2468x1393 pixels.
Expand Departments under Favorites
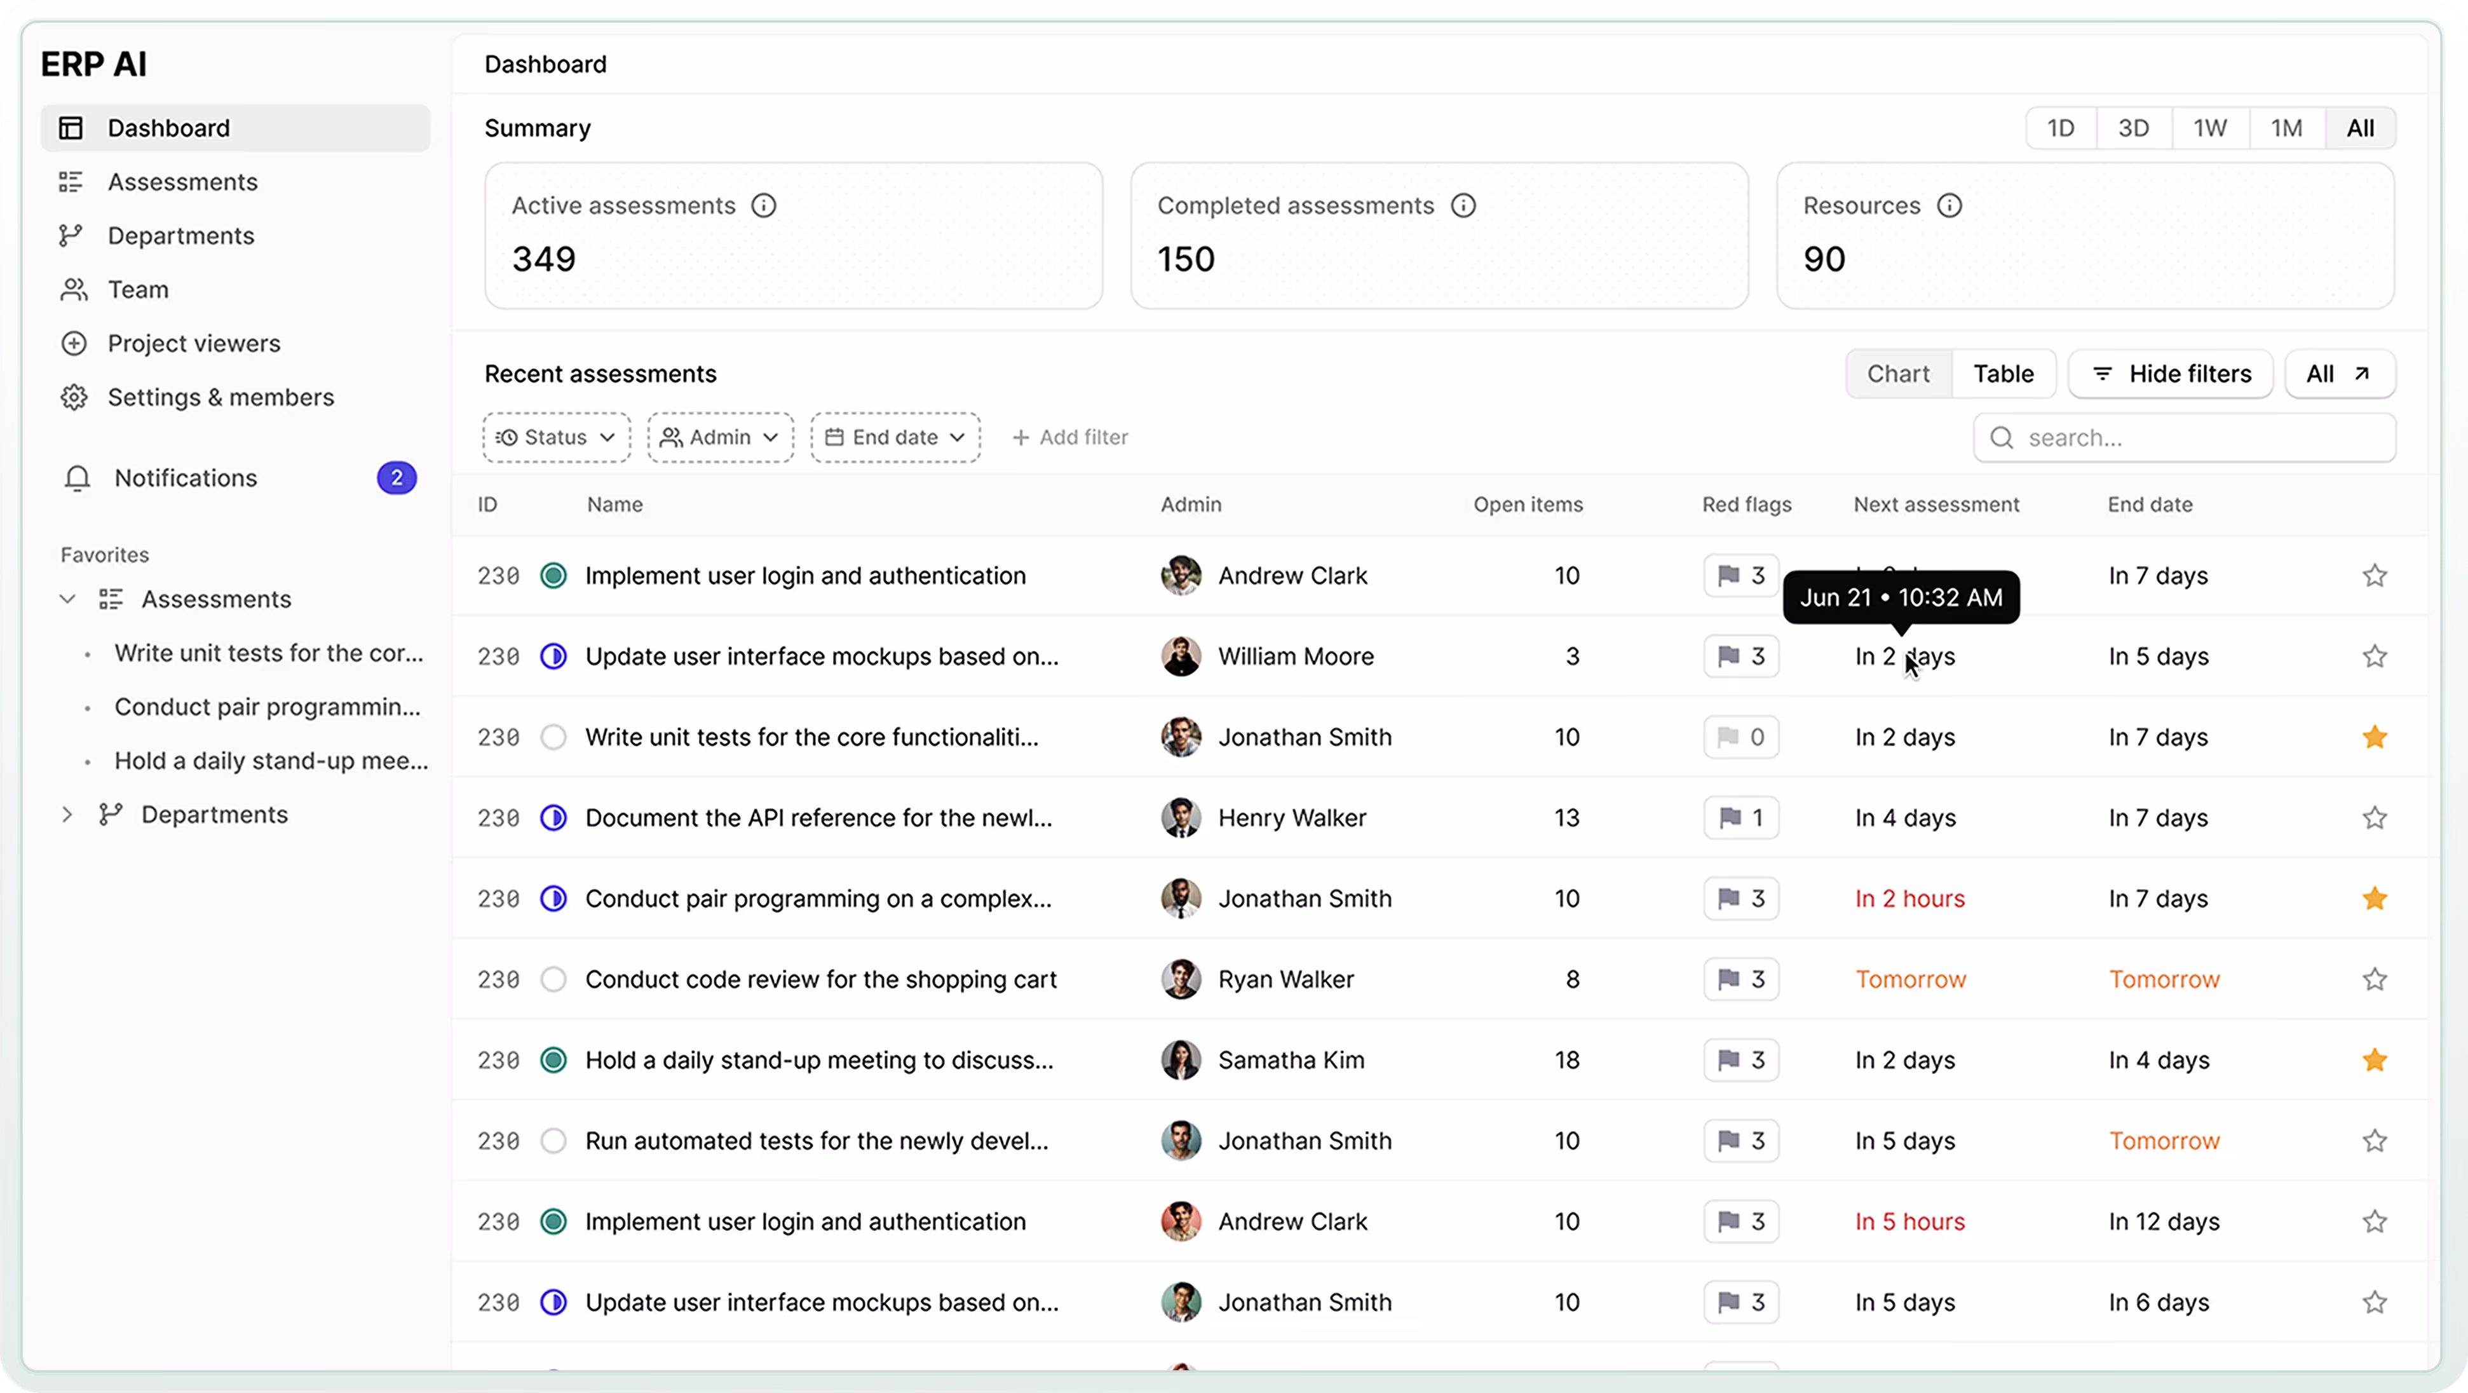(67, 815)
